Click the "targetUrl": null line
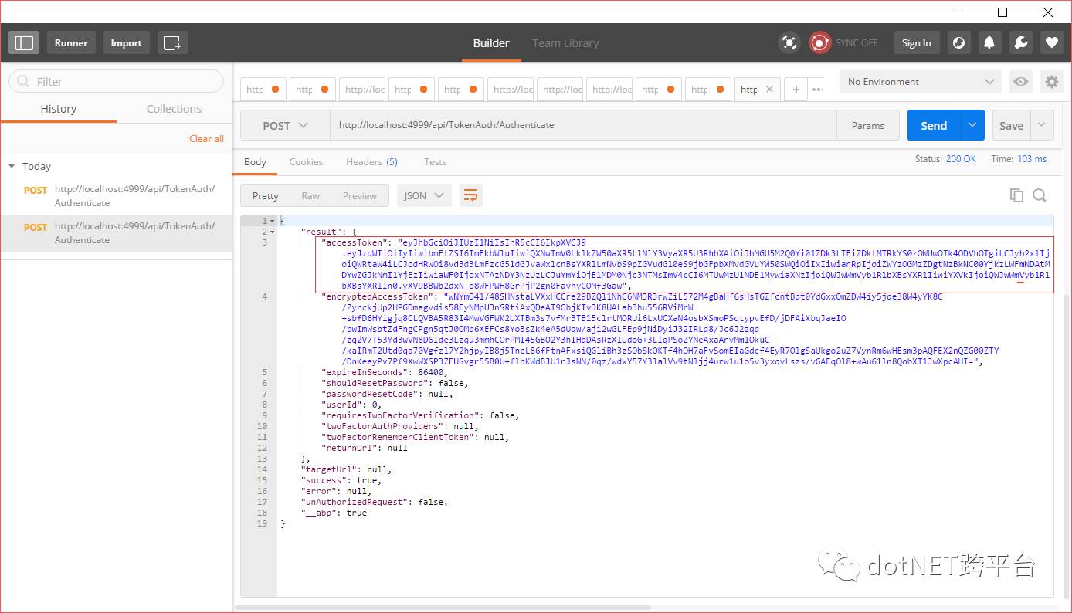The width and height of the screenshot is (1072, 613). point(346,469)
